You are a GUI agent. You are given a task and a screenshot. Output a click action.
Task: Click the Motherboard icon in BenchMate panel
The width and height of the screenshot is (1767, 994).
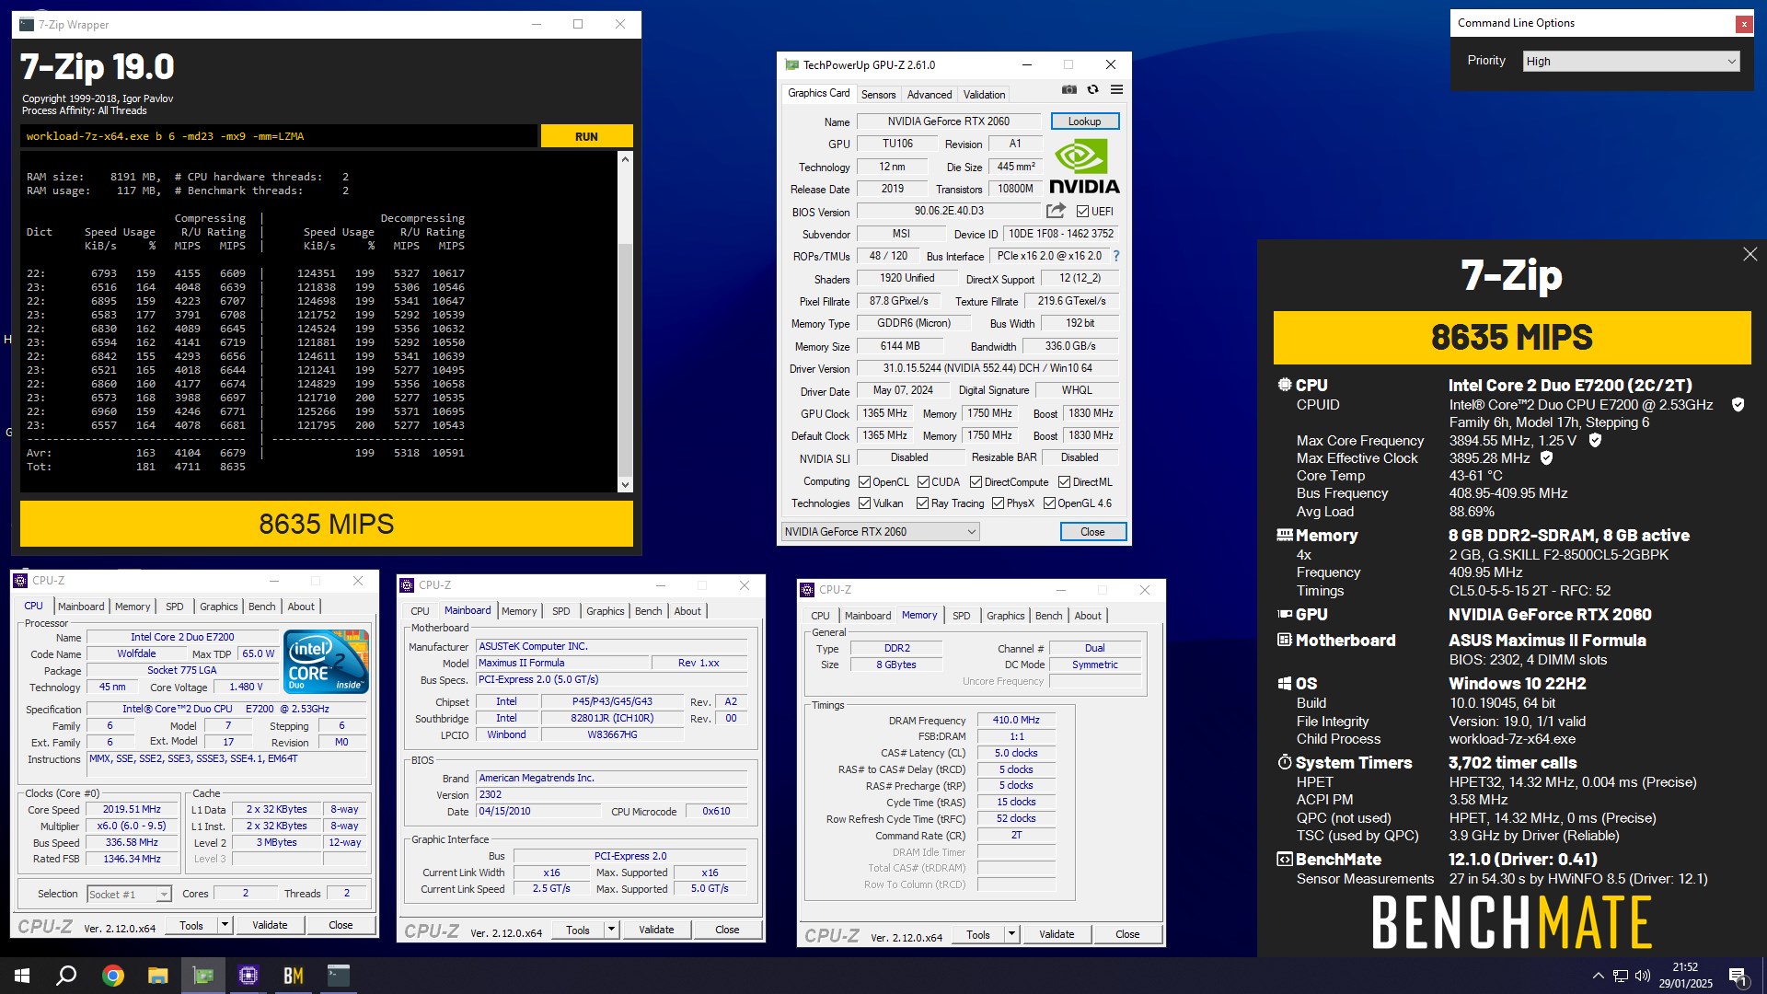(1285, 640)
